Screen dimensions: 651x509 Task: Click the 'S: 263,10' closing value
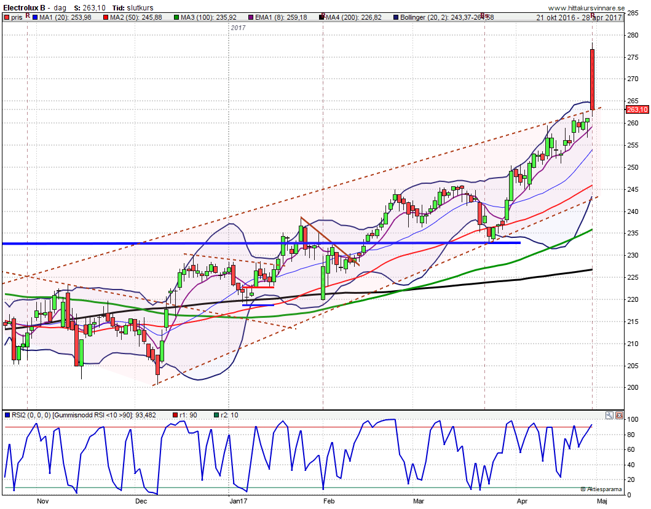[90, 8]
